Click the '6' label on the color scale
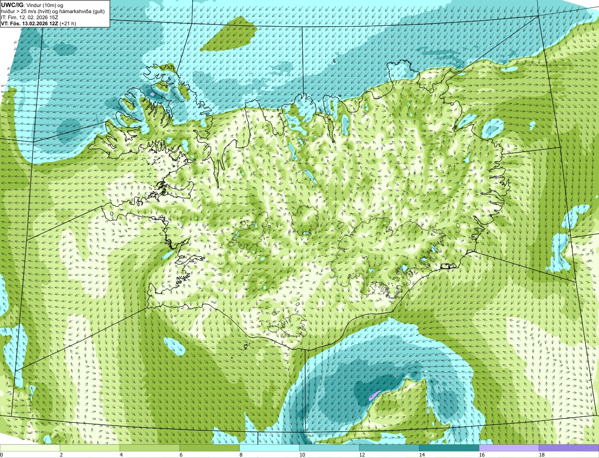This screenshot has width=599, height=458. (181, 455)
